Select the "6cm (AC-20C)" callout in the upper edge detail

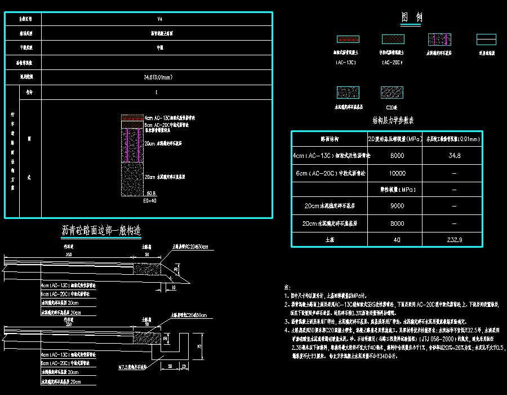(65, 294)
